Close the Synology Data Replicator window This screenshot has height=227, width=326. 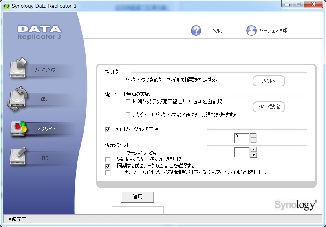313,4
